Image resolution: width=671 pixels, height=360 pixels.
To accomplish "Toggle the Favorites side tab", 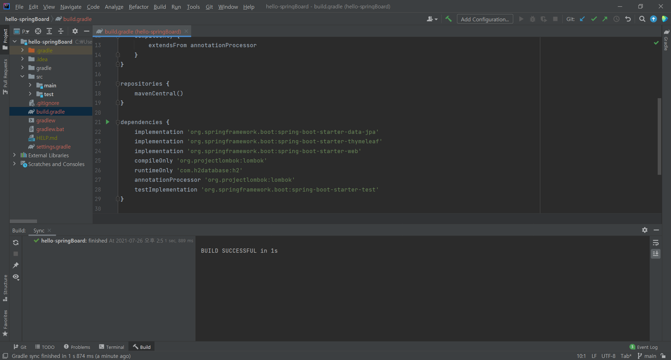I will click(5, 323).
